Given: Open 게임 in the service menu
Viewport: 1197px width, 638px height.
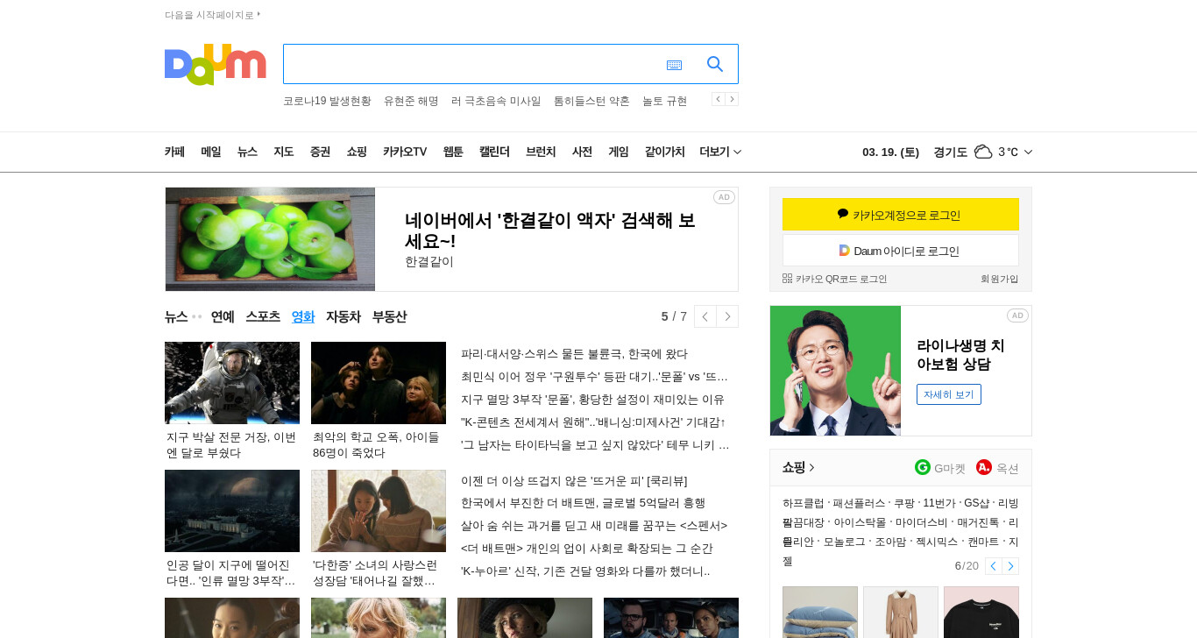Looking at the screenshot, I should pyautogui.click(x=619, y=152).
